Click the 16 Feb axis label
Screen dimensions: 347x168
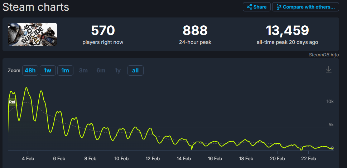click(x=215, y=158)
